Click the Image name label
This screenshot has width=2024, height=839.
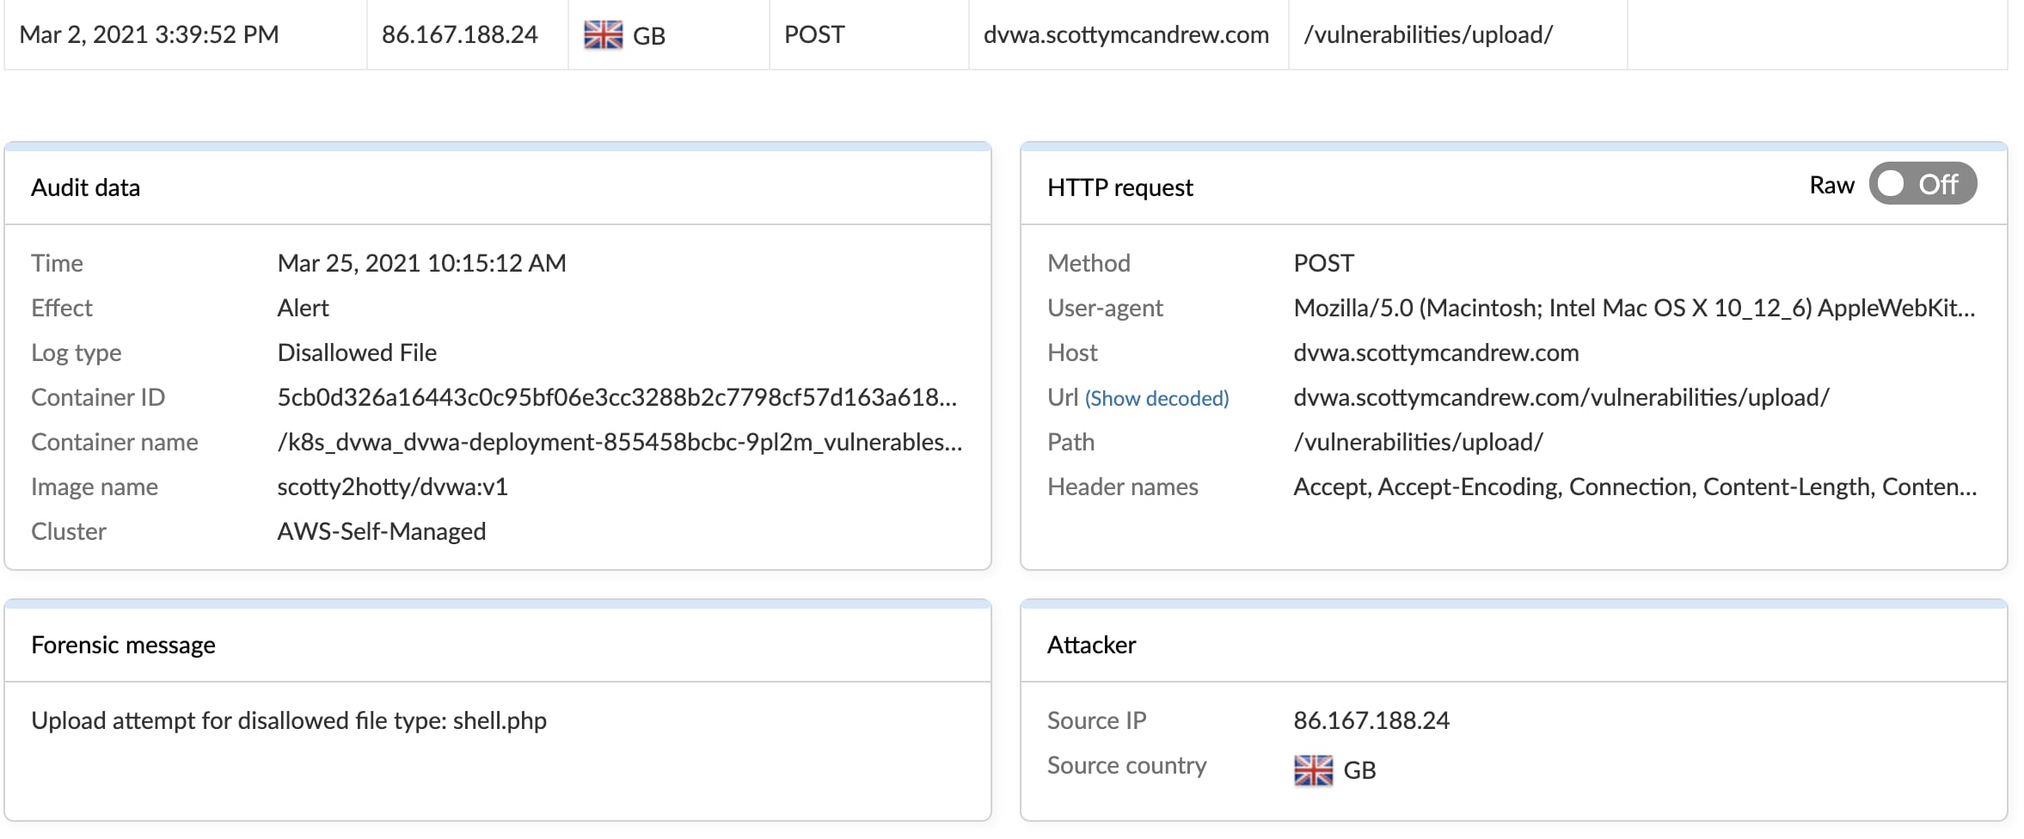[95, 487]
